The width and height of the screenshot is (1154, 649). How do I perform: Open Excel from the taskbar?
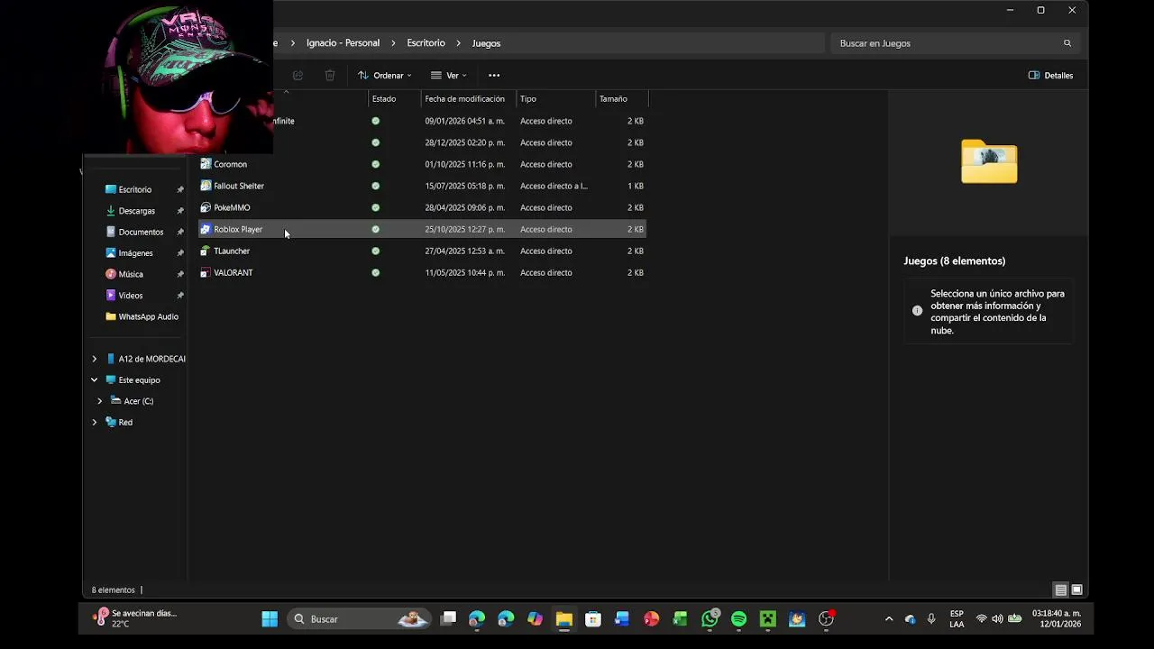(x=680, y=619)
